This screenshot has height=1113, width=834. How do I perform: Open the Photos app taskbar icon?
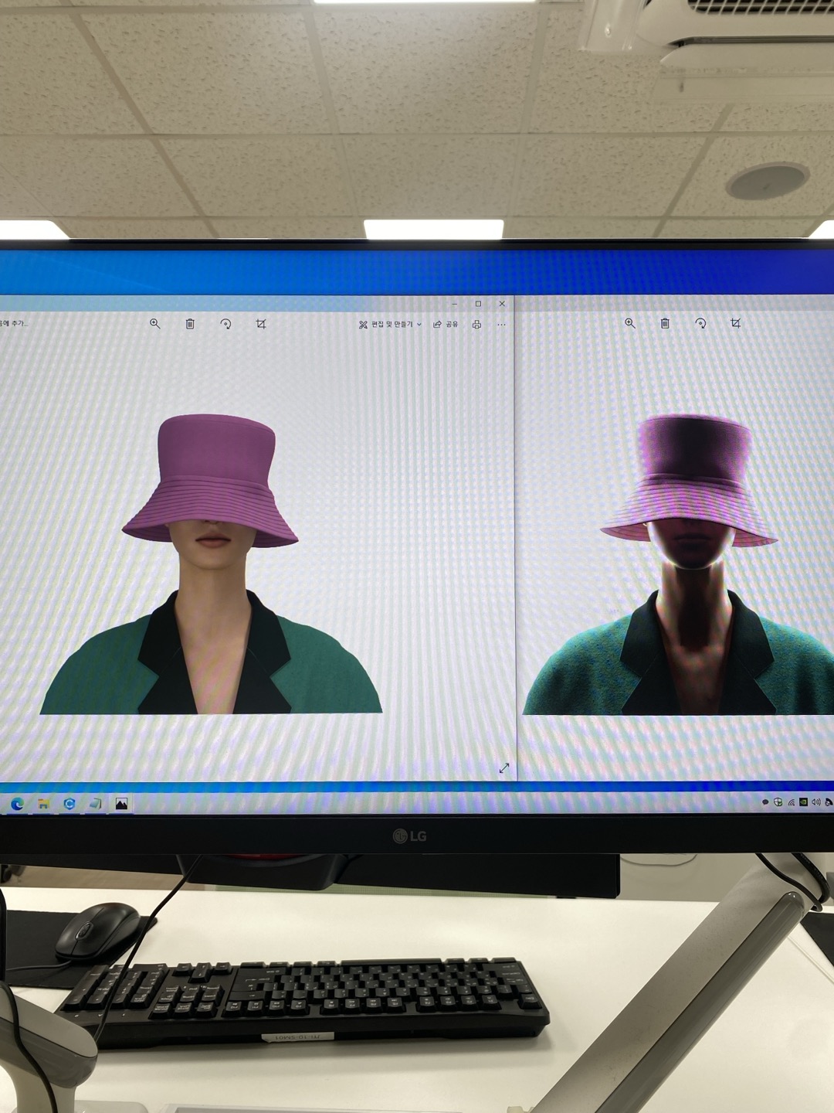pos(121,804)
